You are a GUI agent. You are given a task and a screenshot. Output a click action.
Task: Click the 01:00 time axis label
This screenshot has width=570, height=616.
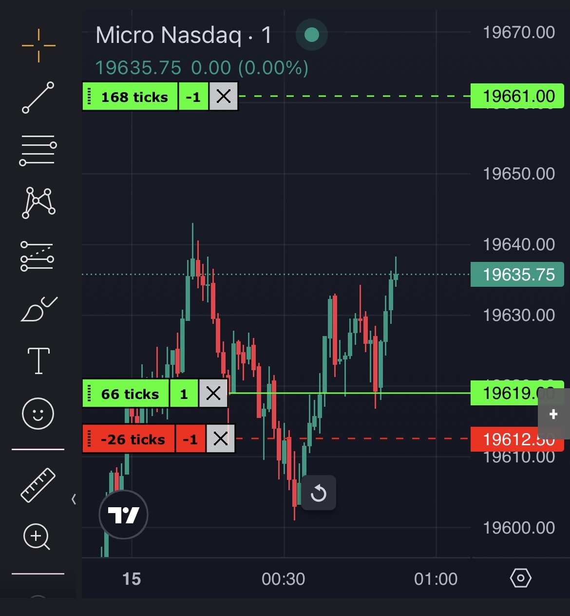pos(436,579)
